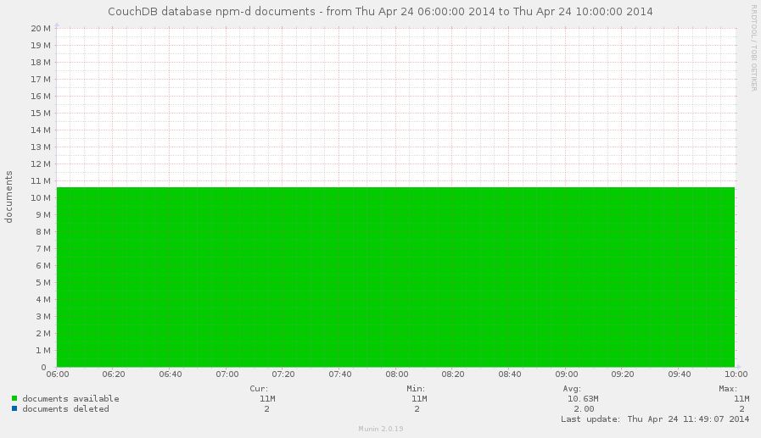The image size is (761, 438).
Task: Click the Munin 2.0.19 version text
Action: [x=381, y=429]
